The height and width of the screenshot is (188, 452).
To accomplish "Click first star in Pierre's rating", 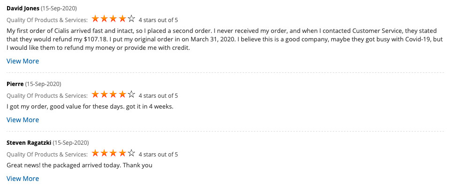I will (95, 94).
